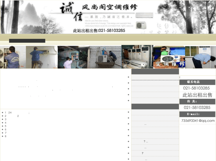Screen dimensions: 216x161
Task: Click the 此站出租出售 text in sidebar
Action: [197, 95]
